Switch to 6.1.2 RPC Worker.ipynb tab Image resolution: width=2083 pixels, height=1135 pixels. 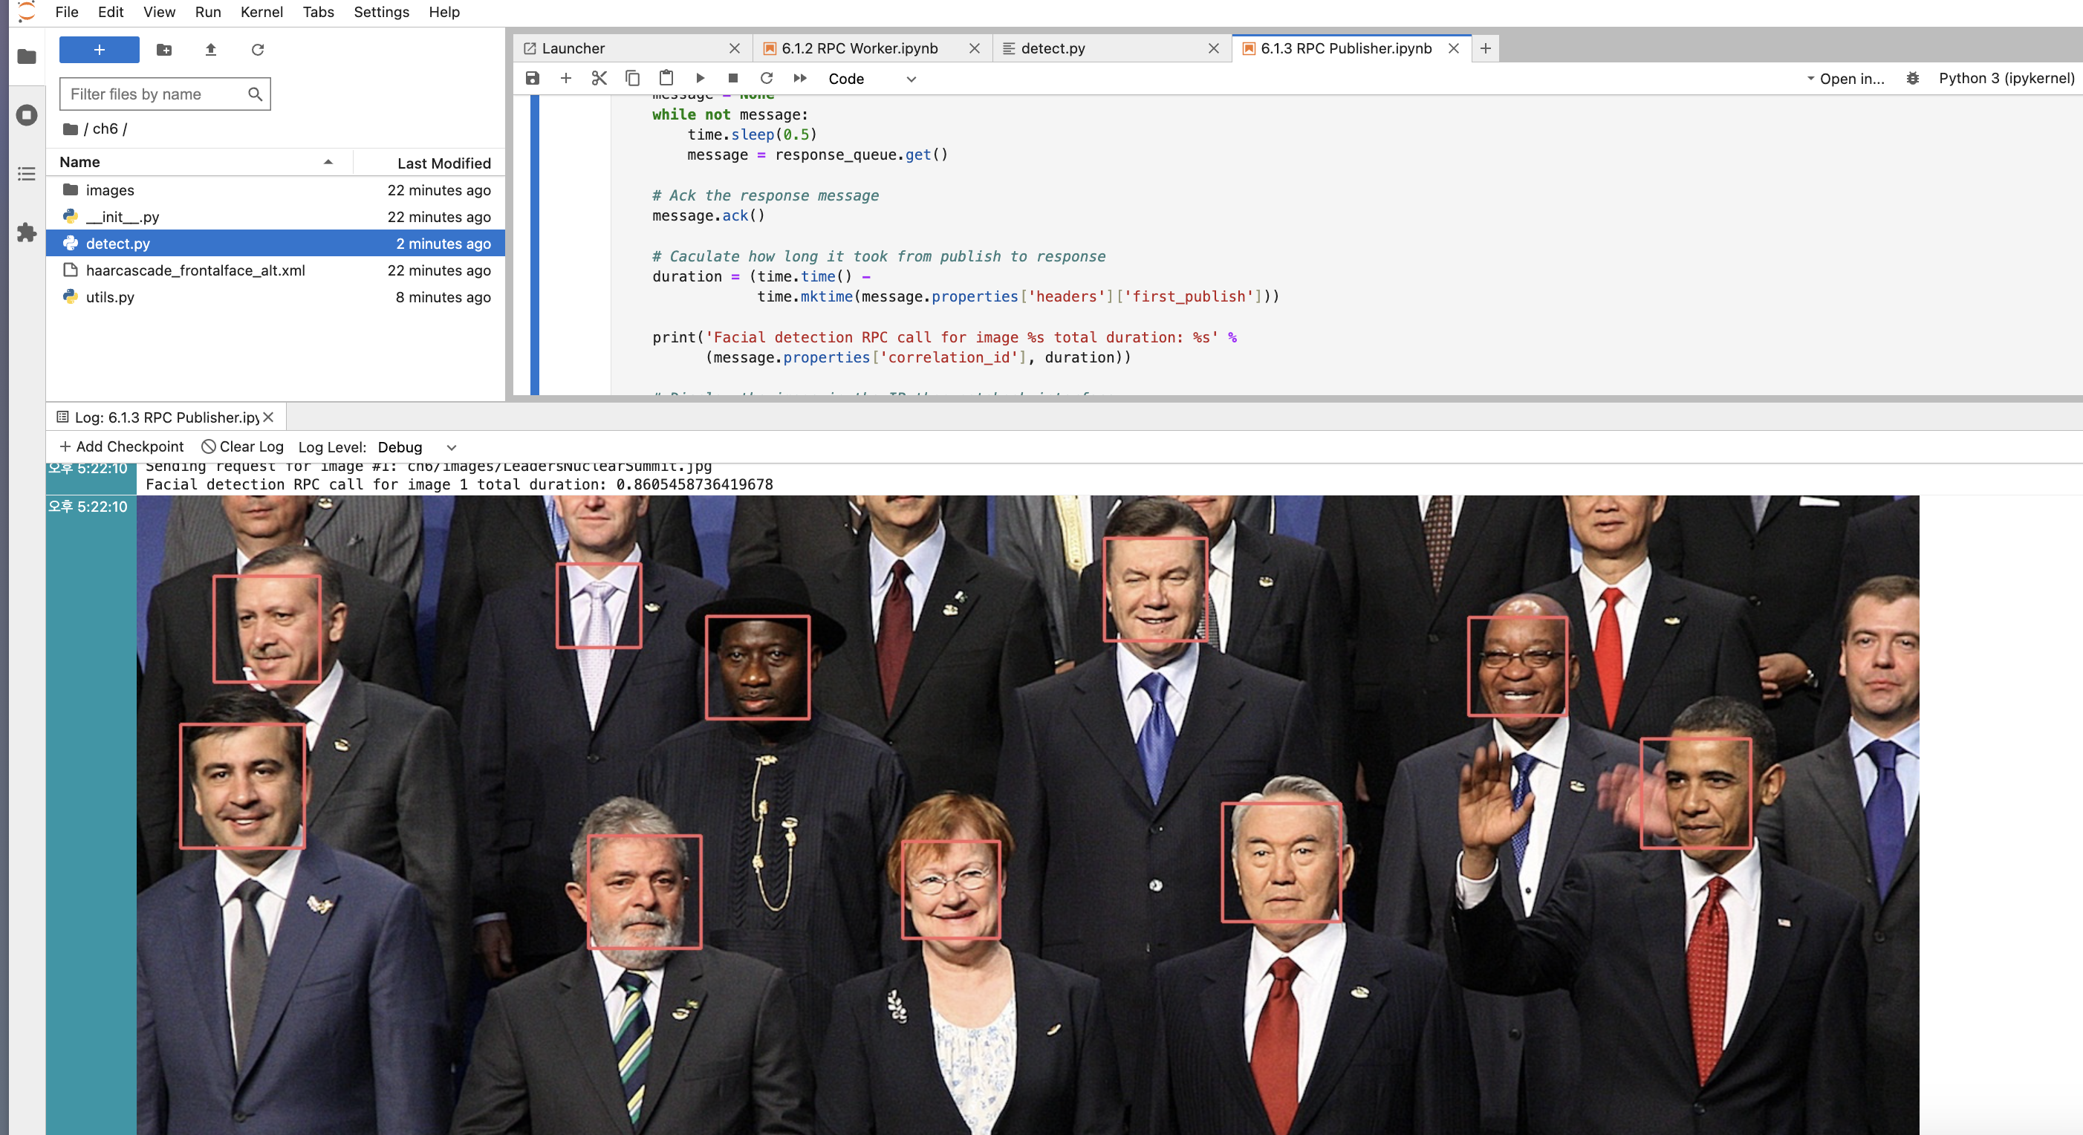point(859,48)
